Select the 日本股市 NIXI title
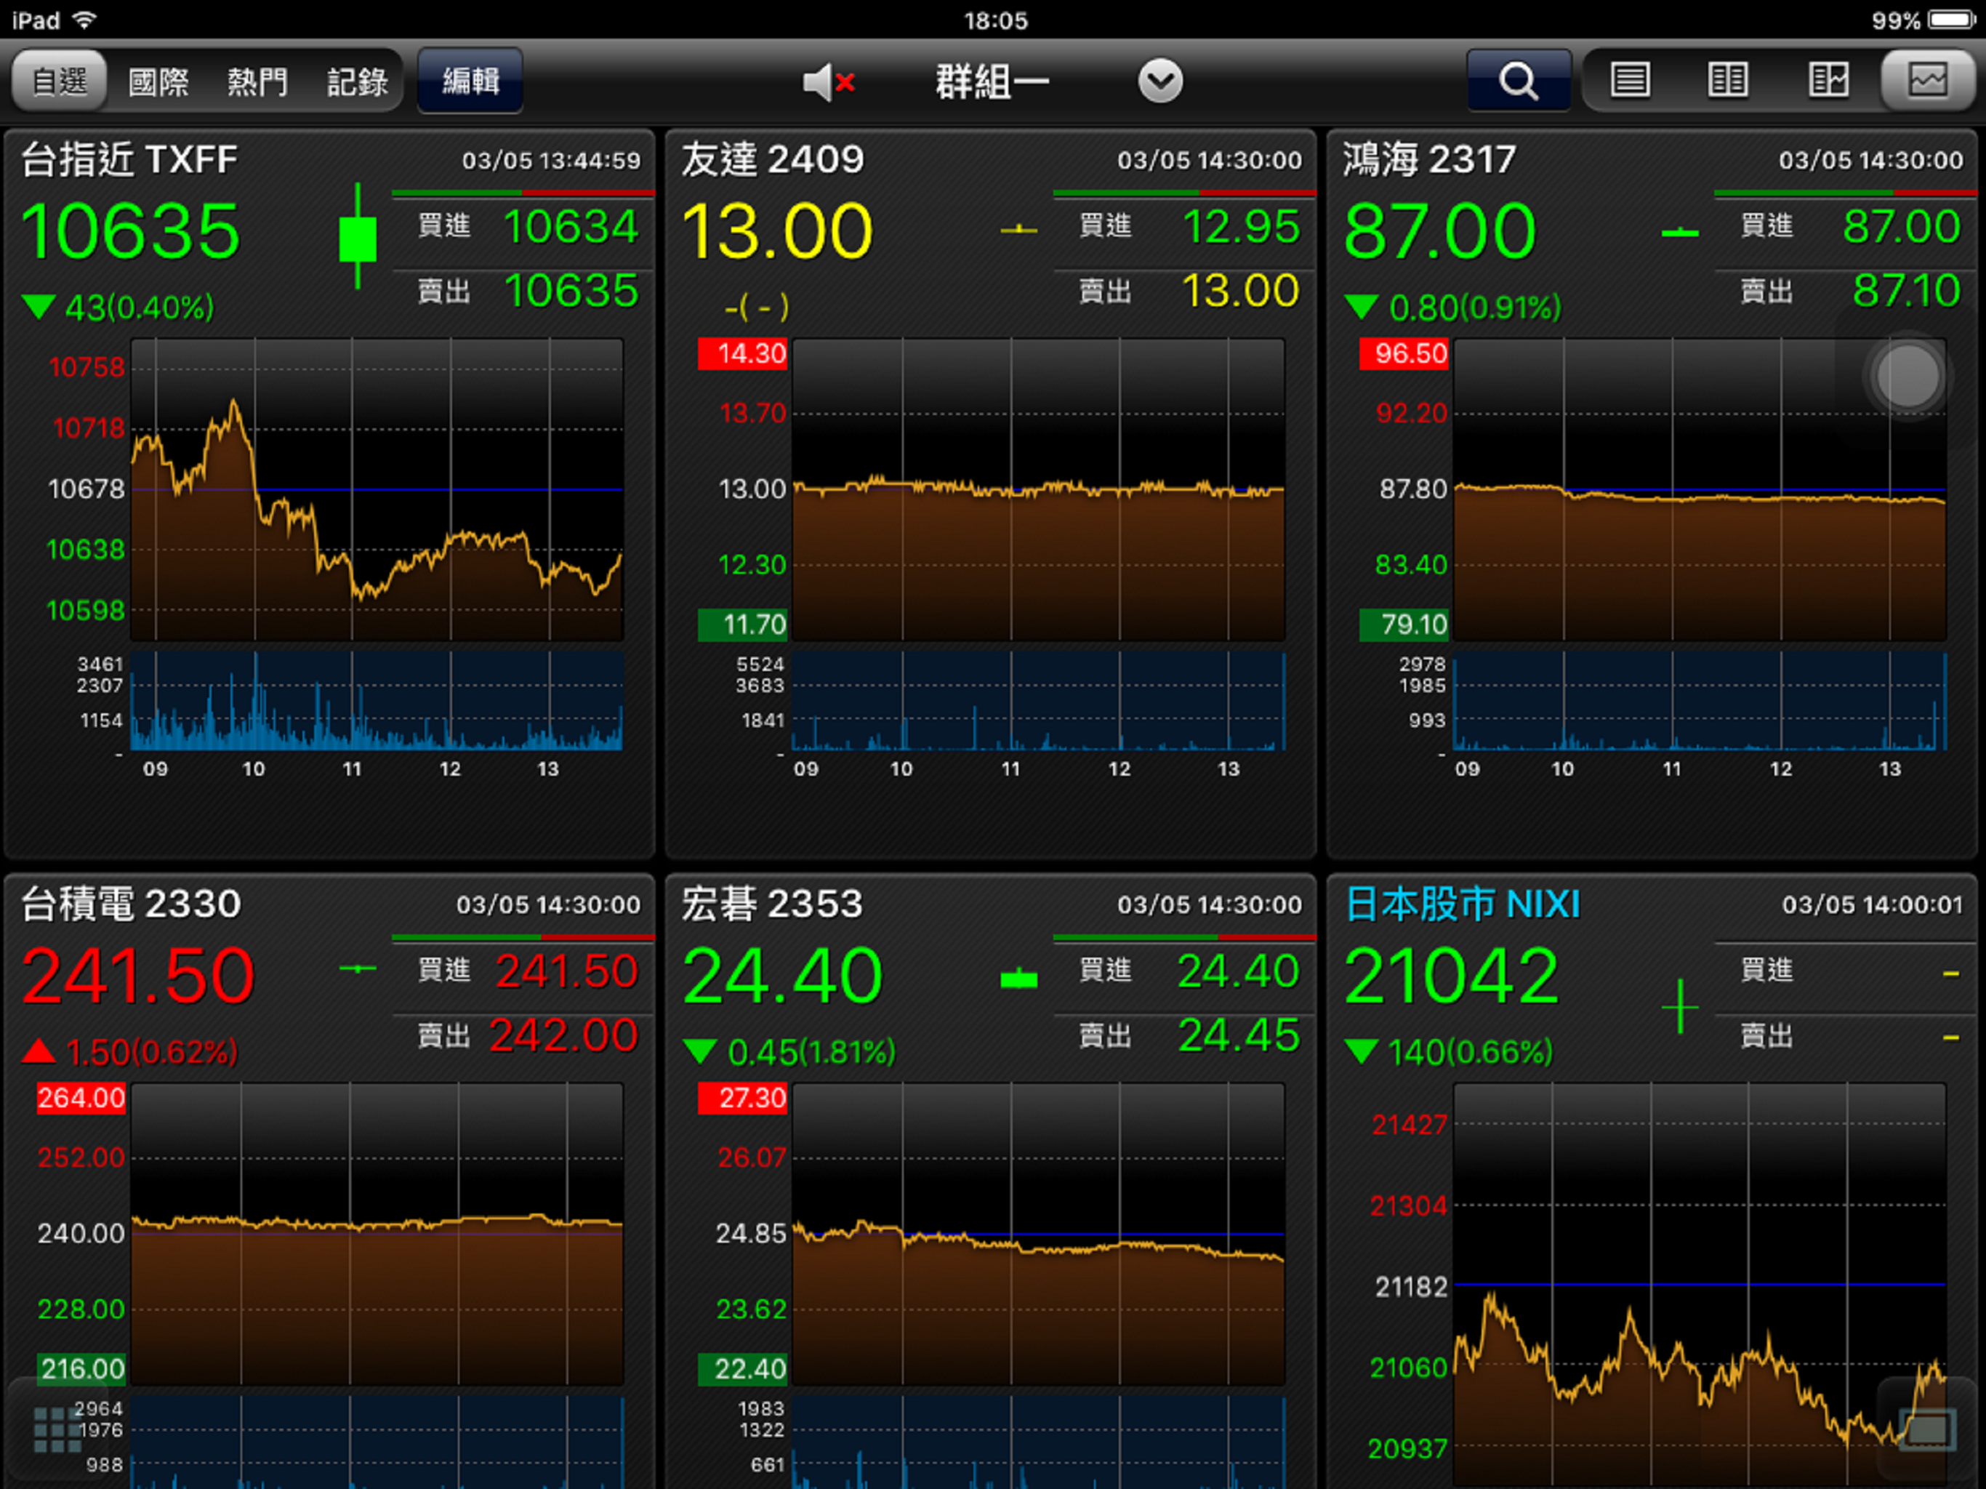 (x=1463, y=904)
